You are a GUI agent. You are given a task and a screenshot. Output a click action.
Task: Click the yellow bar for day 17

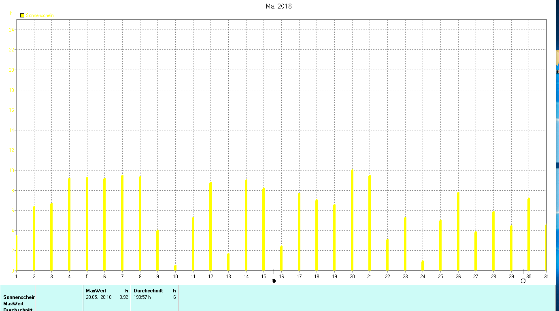click(299, 231)
